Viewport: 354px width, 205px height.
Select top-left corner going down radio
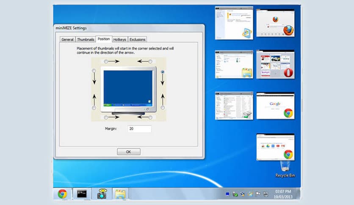coord(94,71)
